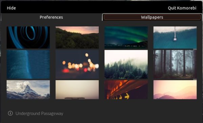This screenshot has height=123, width=203.
Task: Pick the beige minimal horizon wallpaper
Action: coord(77,90)
